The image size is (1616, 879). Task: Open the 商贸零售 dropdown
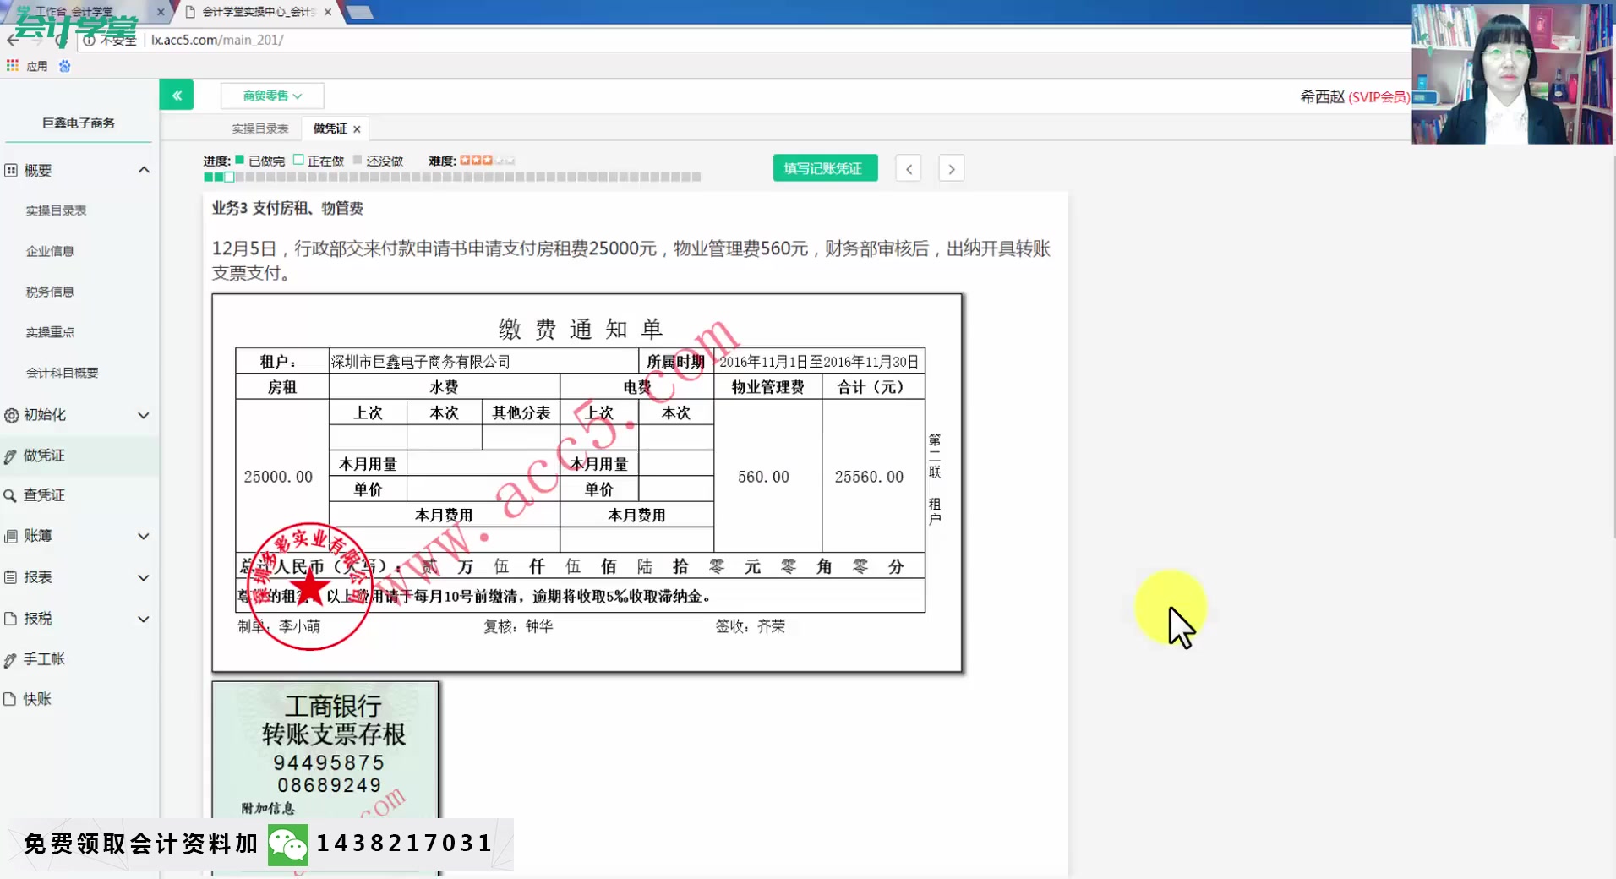click(271, 96)
